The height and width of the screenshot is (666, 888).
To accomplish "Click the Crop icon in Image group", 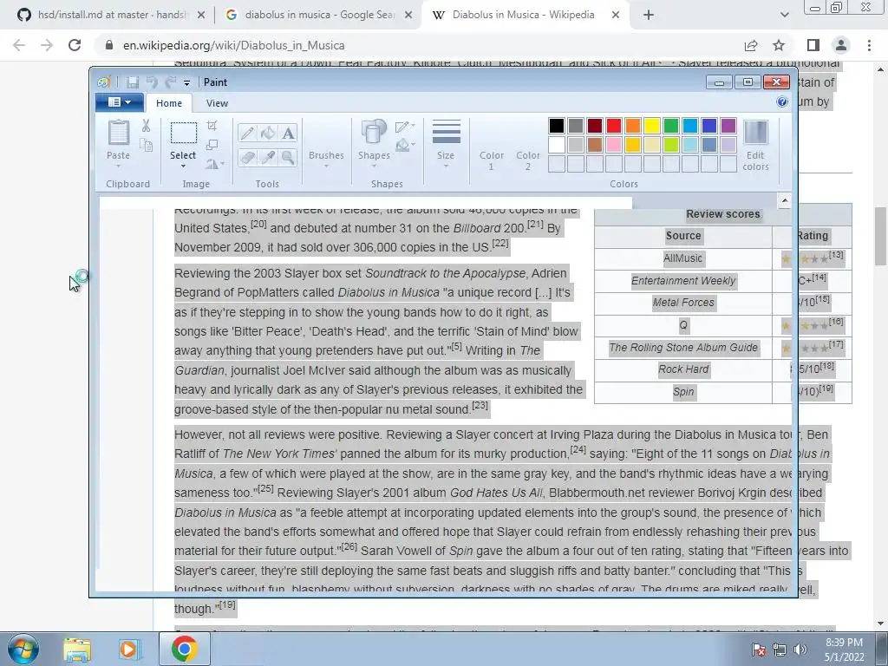I will coord(212,125).
